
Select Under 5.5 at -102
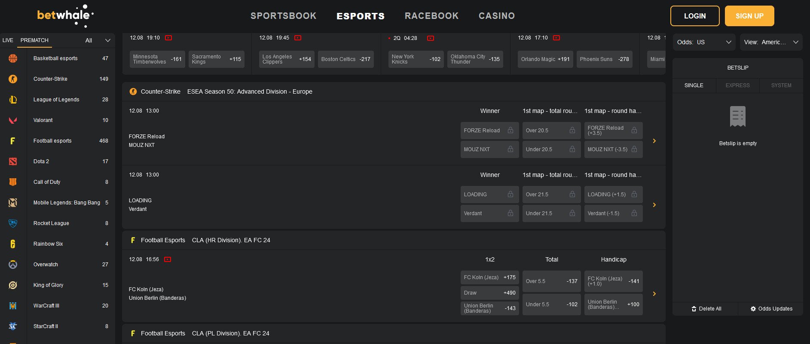coord(552,304)
